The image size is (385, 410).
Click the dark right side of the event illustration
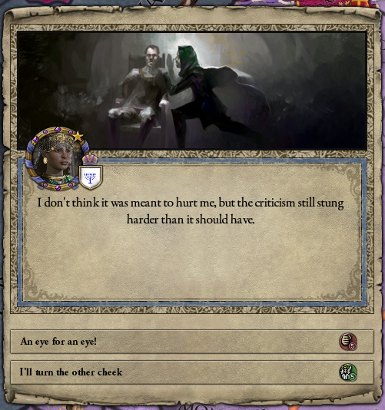322,90
